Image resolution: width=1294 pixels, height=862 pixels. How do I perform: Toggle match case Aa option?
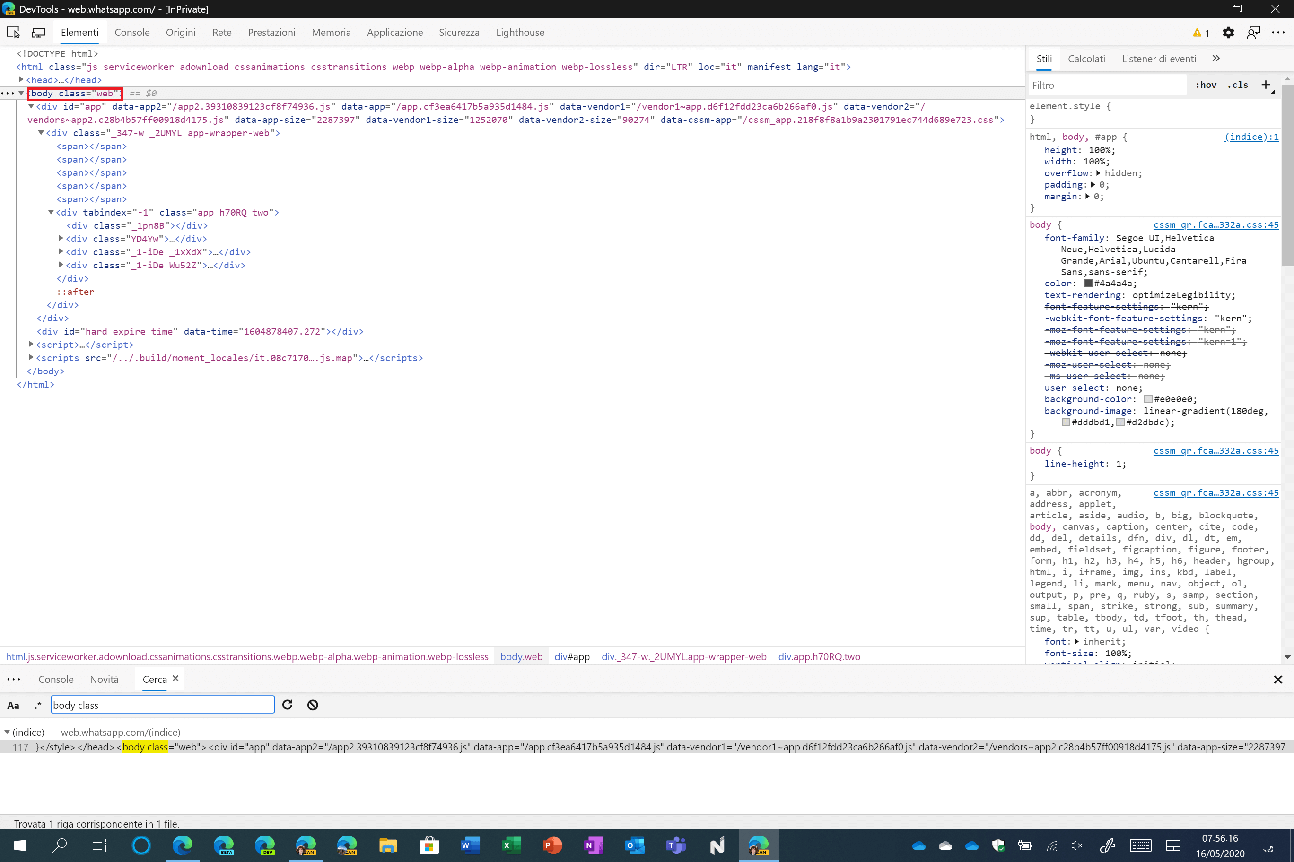(x=13, y=705)
